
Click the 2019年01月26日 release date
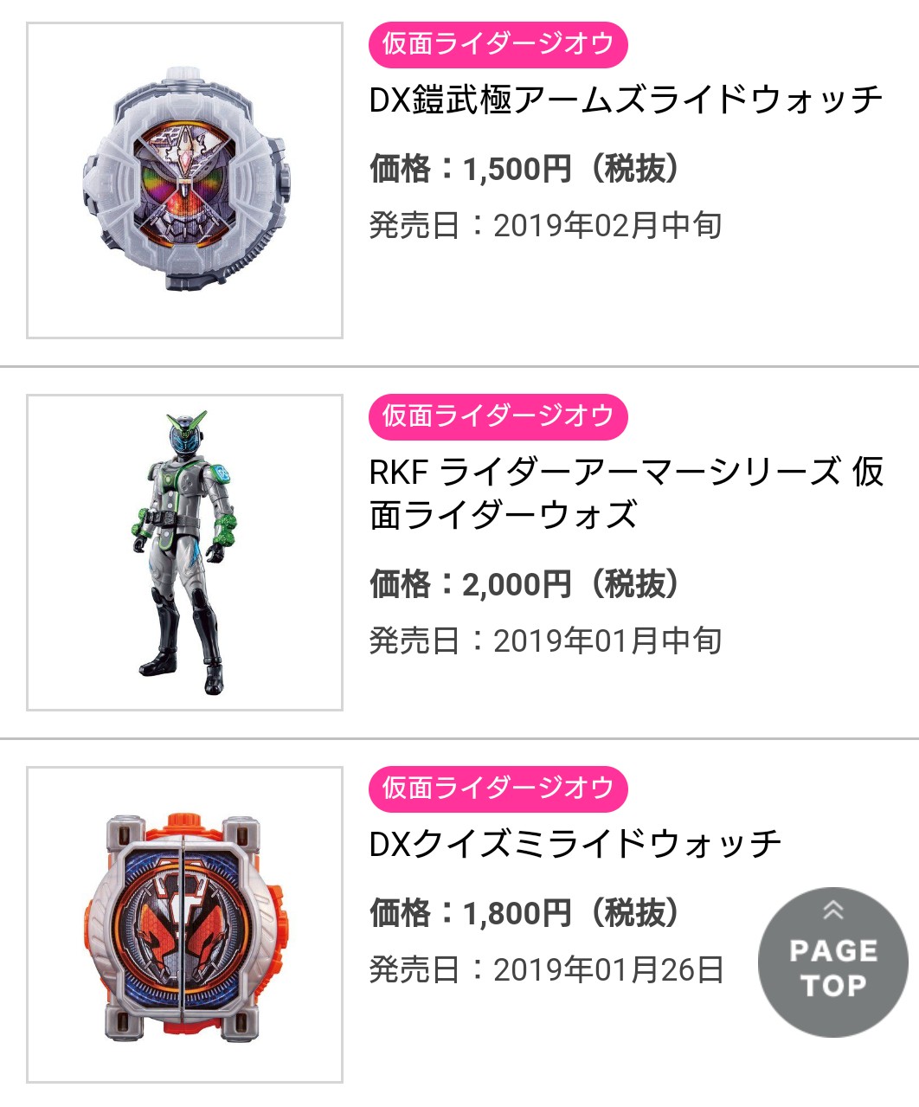(608, 969)
